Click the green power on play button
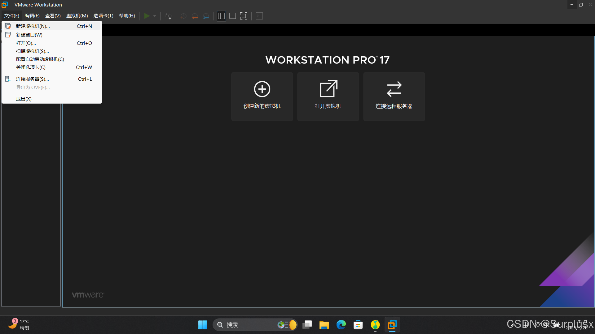Screen dimensions: 595x334 pyautogui.click(x=147, y=16)
